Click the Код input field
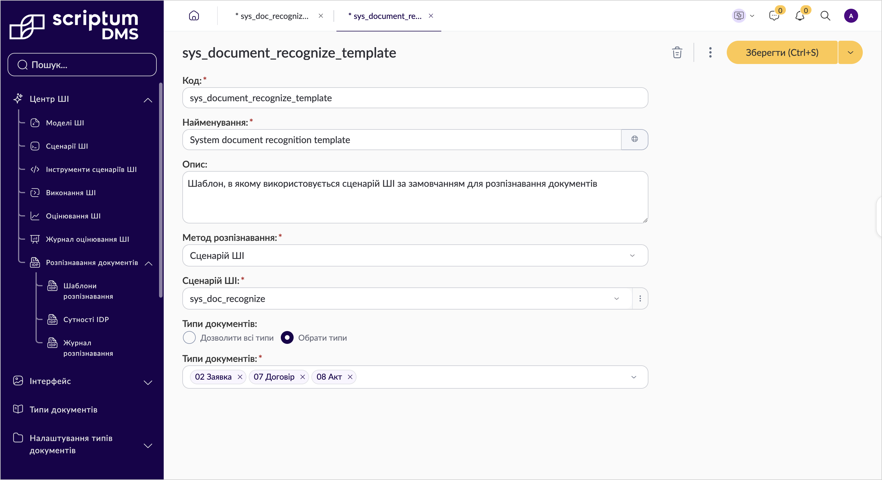 415,98
